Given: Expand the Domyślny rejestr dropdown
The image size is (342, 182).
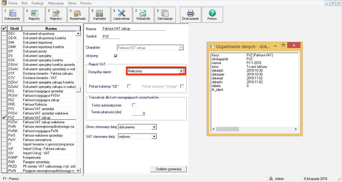Looking at the screenshot, I should (181, 71).
